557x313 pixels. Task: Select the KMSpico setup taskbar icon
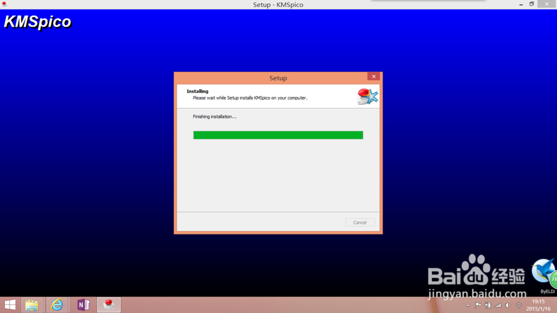pos(109,305)
